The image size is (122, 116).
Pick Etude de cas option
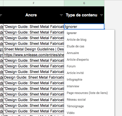75,46
